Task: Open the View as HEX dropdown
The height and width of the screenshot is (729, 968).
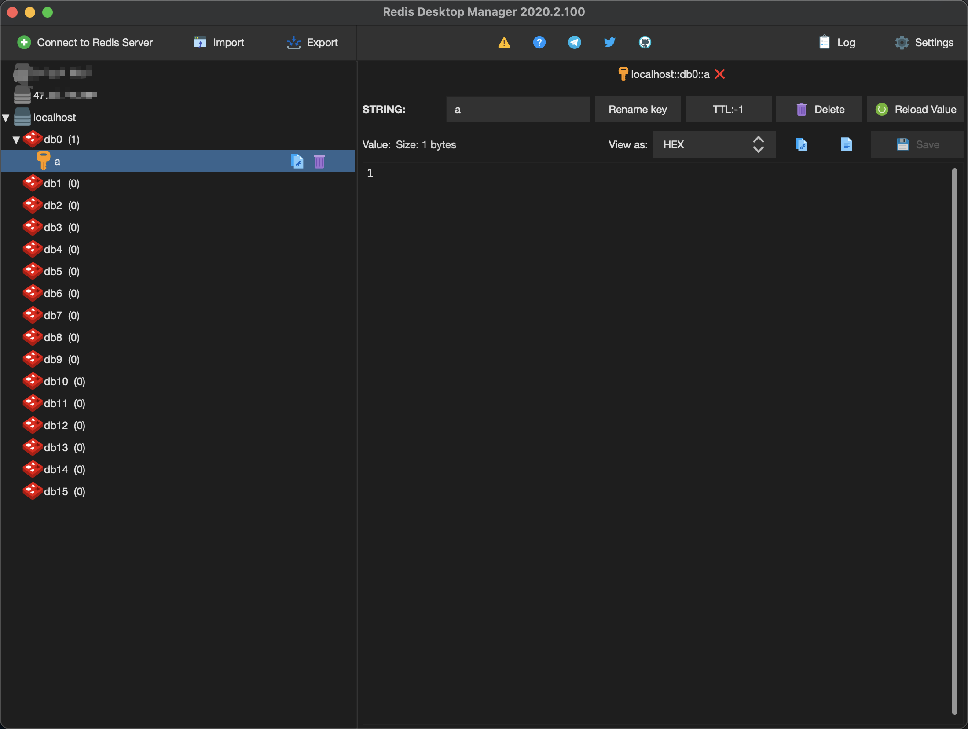Action: (714, 144)
